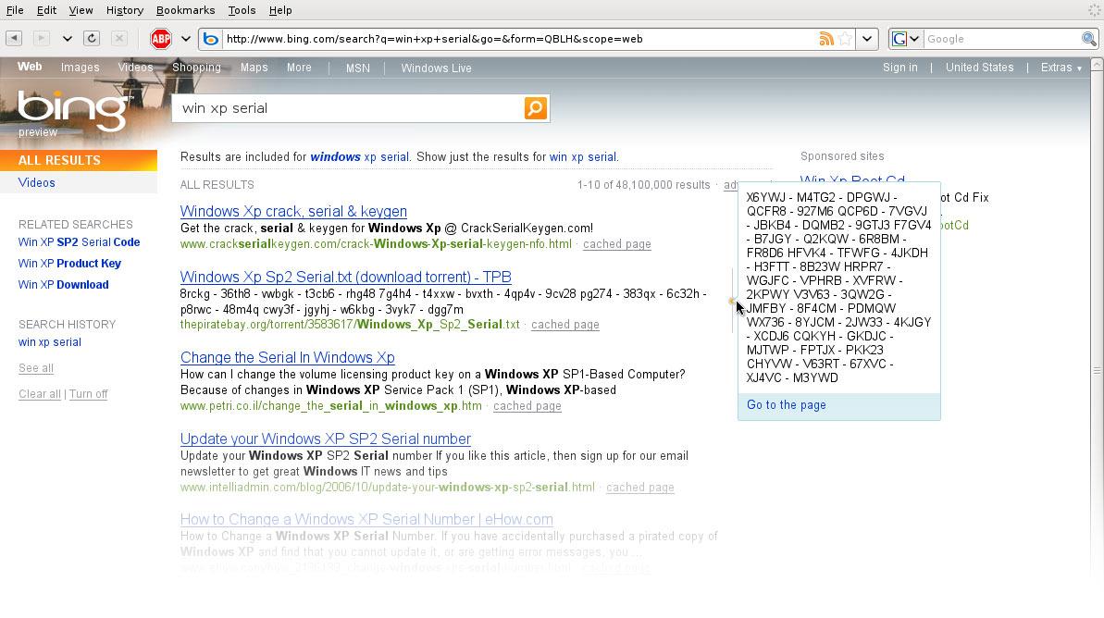Image resolution: width=1104 pixels, height=618 pixels.
Task: Open the Adblock Plus dropdown arrow
Action: [185, 39]
